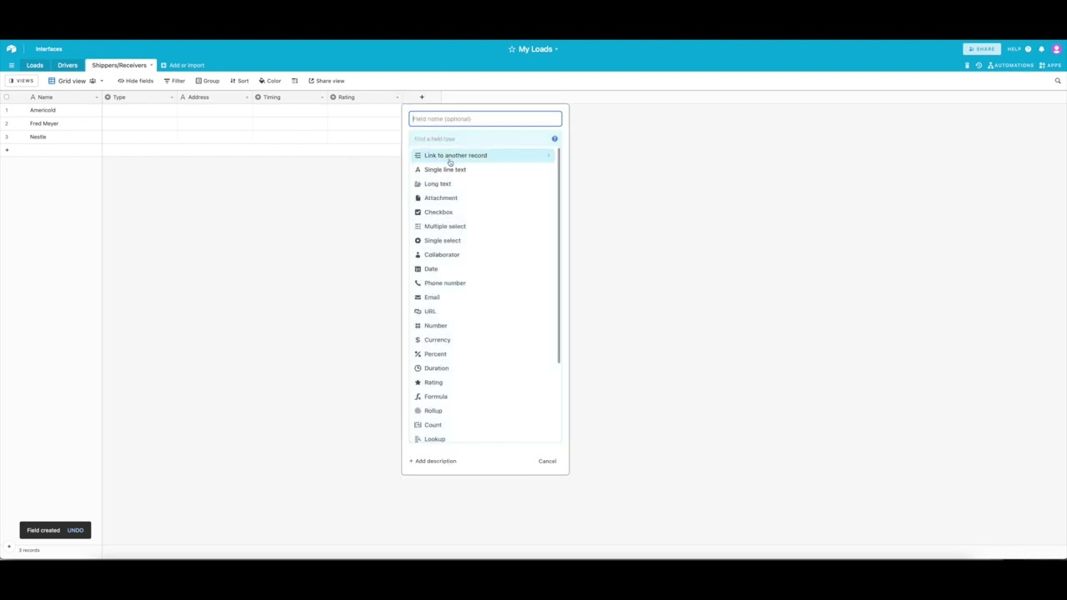Image resolution: width=1067 pixels, height=600 pixels.
Task: Open the table list hamburger menu
Action: [11, 65]
